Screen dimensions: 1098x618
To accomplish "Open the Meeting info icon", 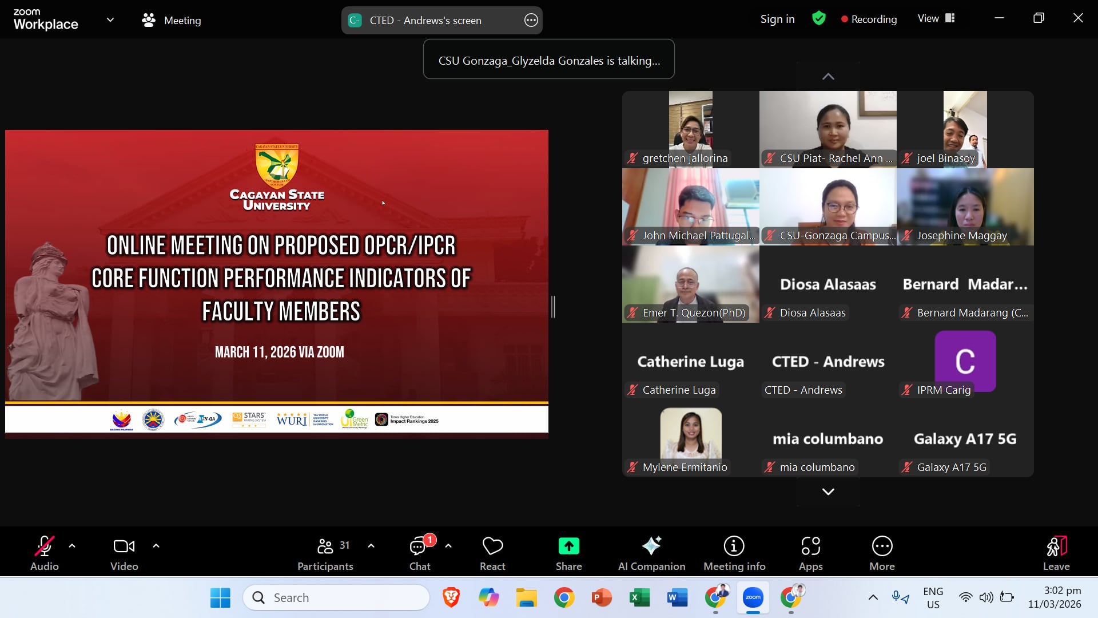I will click(734, 546).
